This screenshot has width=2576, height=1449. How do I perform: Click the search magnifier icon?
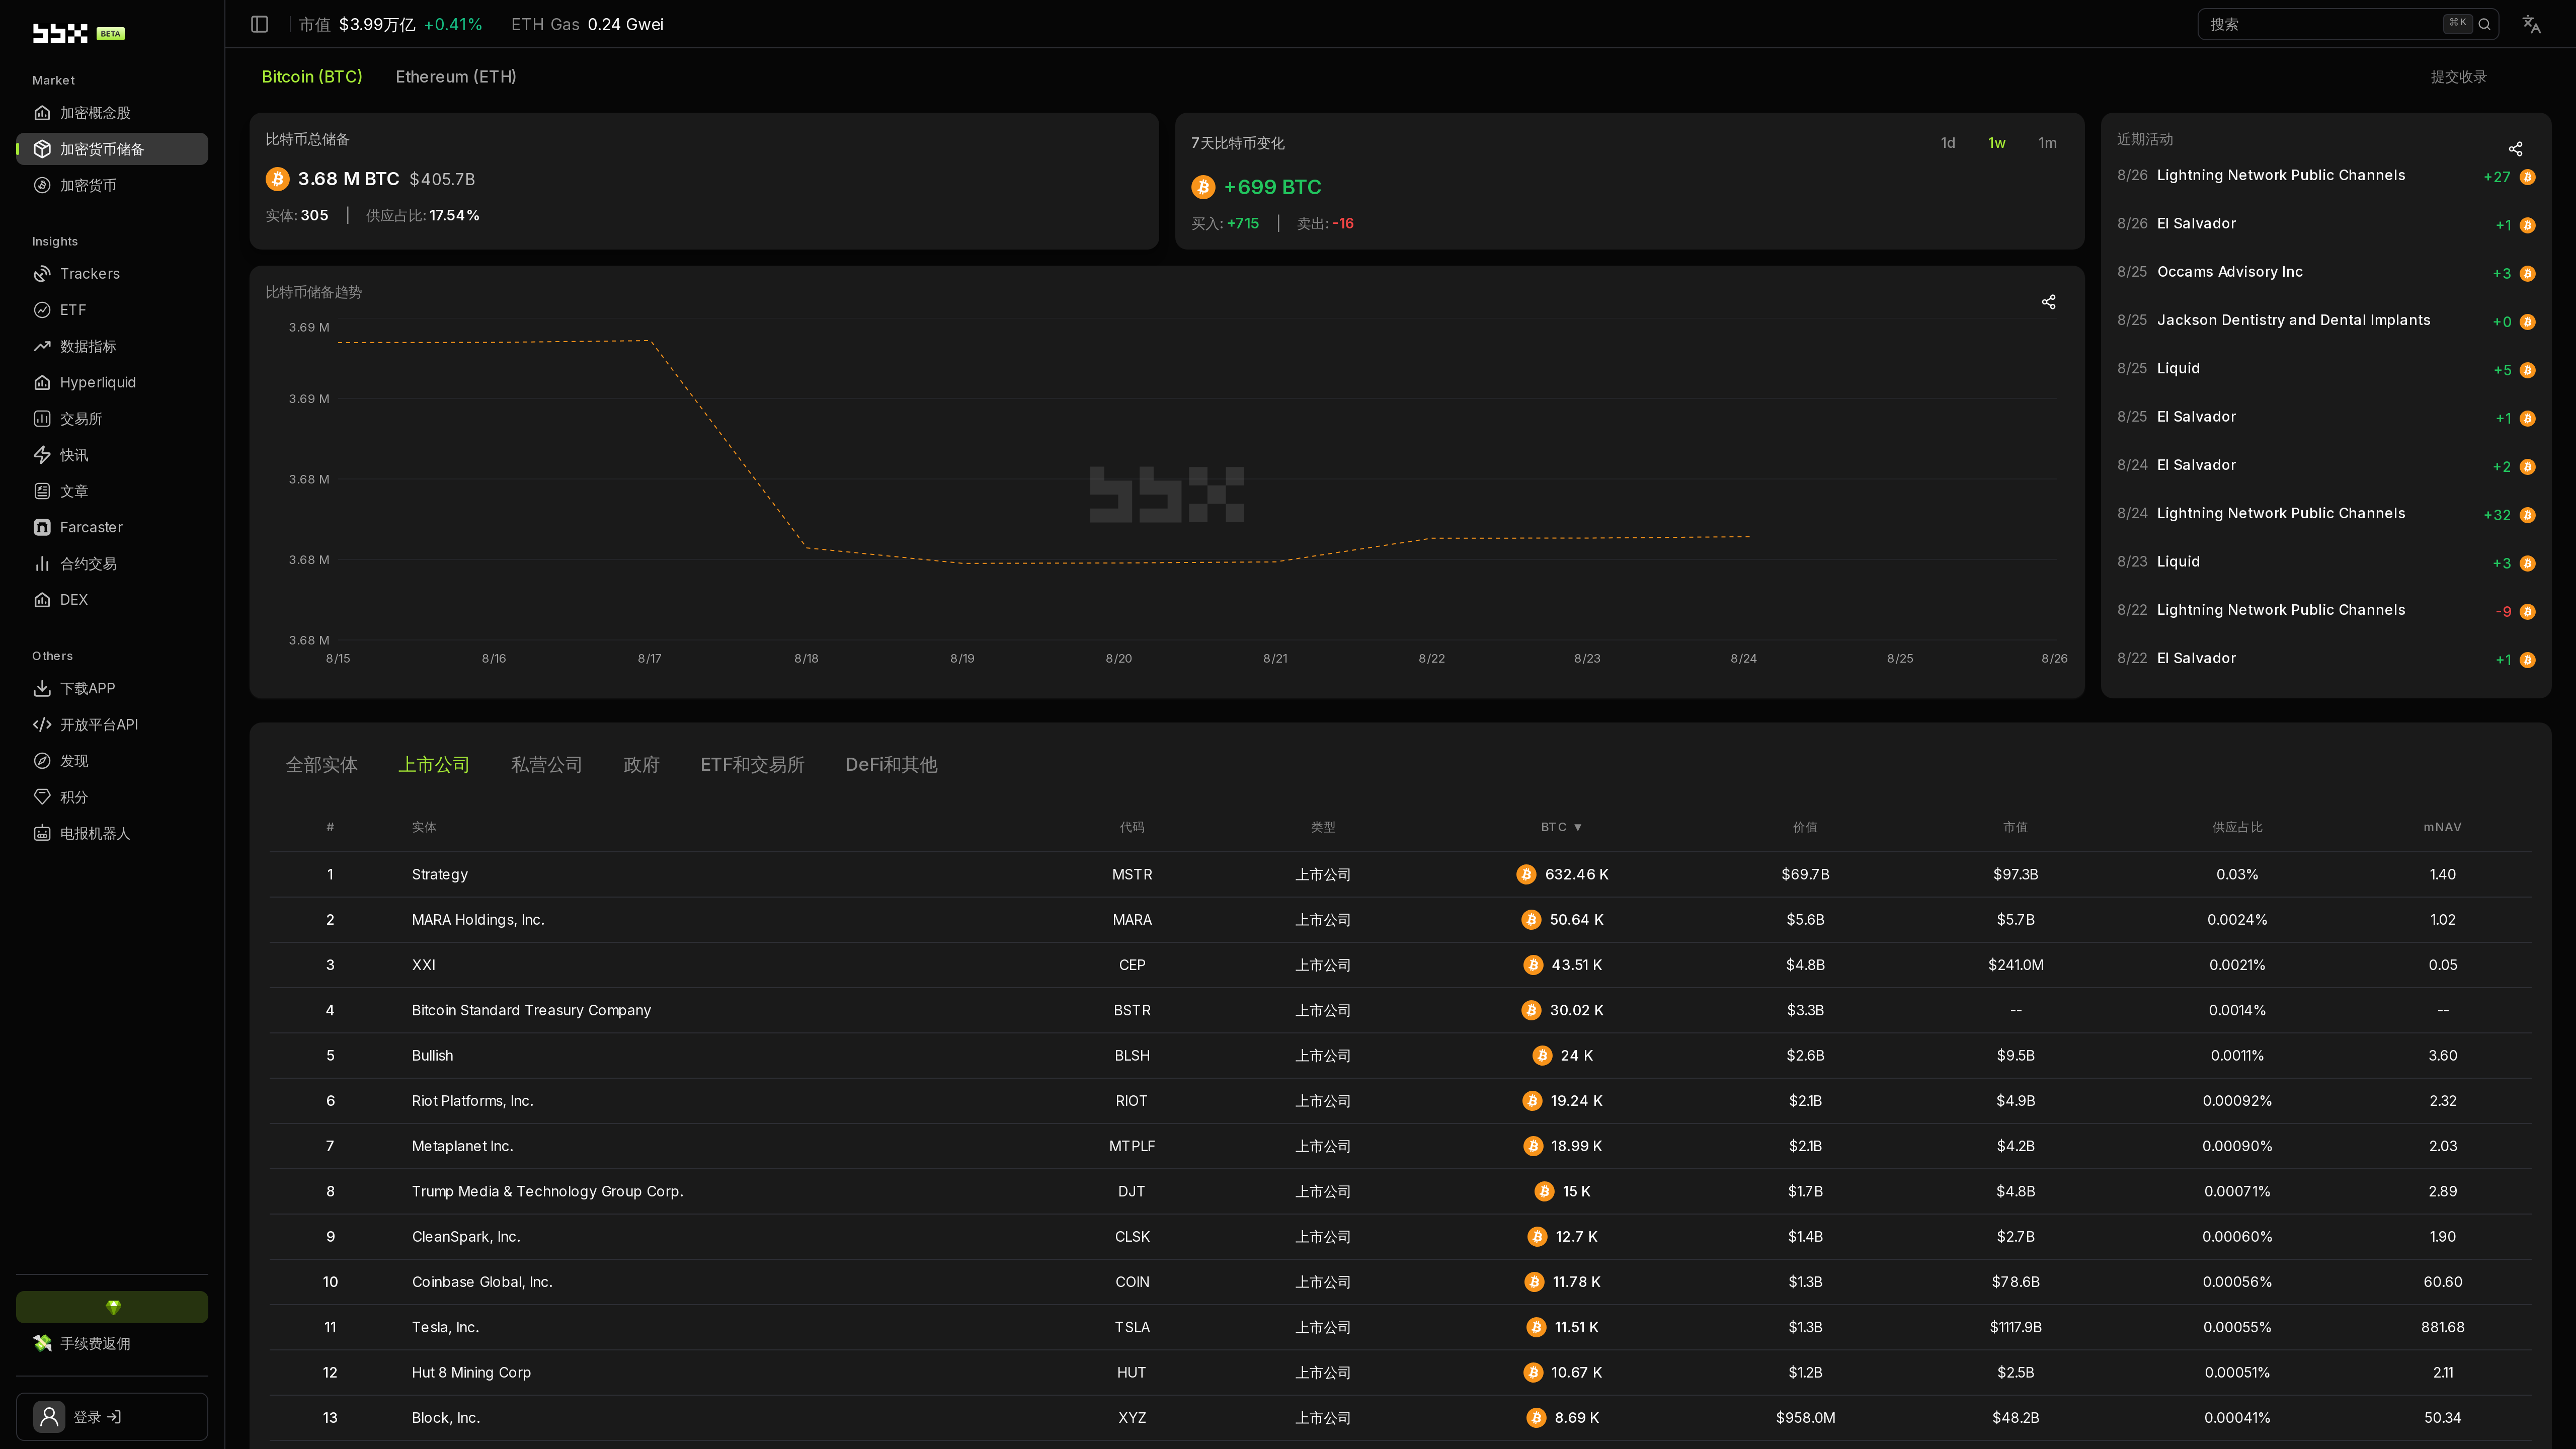pos(2484,24)
